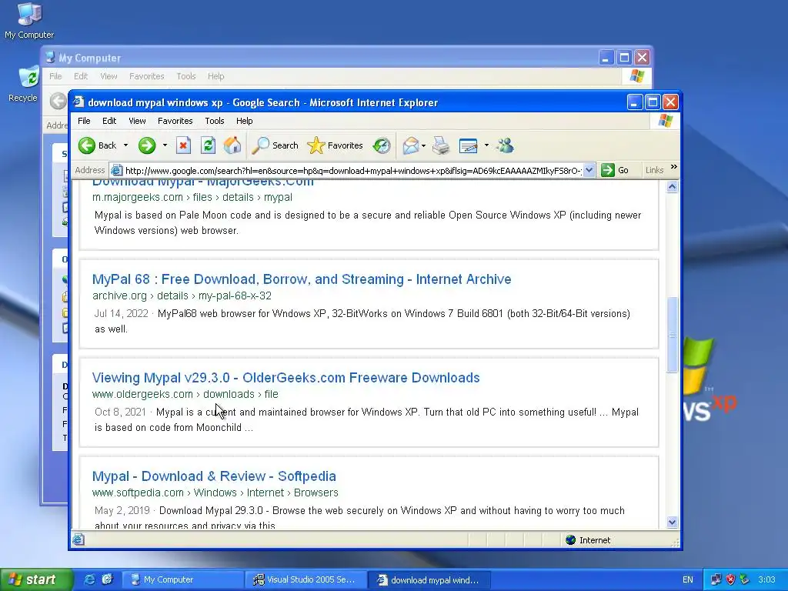Image resolution: width=788 pixels, height=591 pixels.
Task: Open the Favorites menu in My Computer window
Action: pos(147,76)
